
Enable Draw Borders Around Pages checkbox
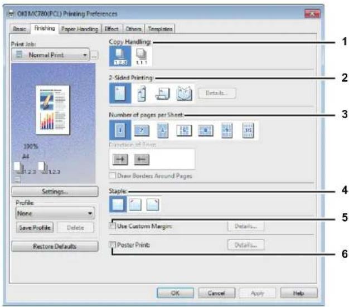[x=113, y=176]
